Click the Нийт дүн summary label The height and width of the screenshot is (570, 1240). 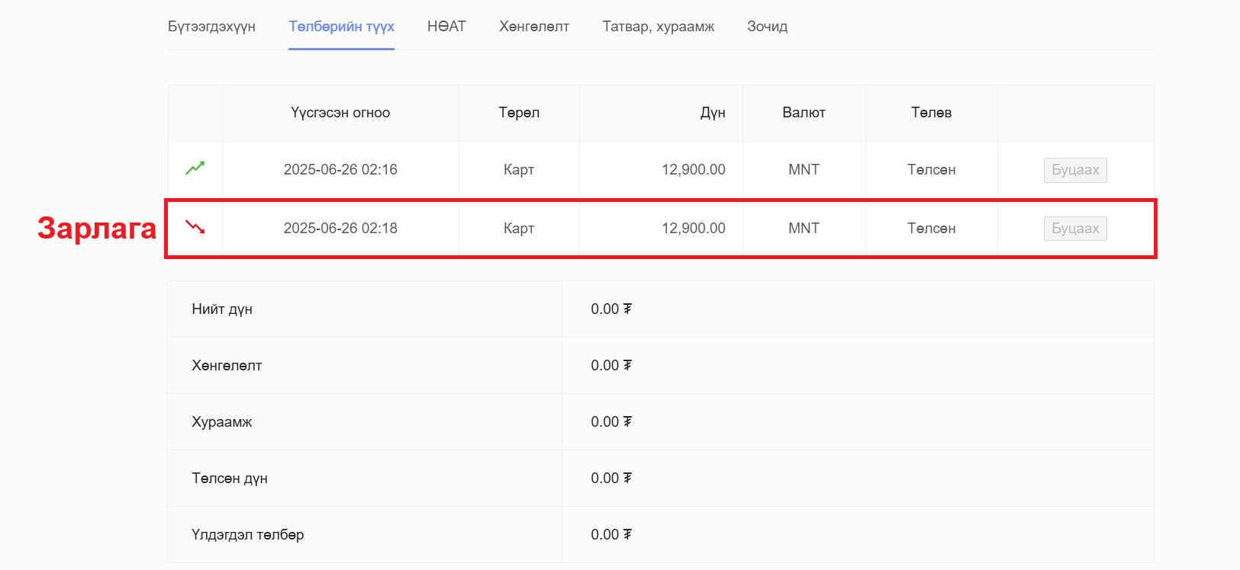(x=222, y=309)
